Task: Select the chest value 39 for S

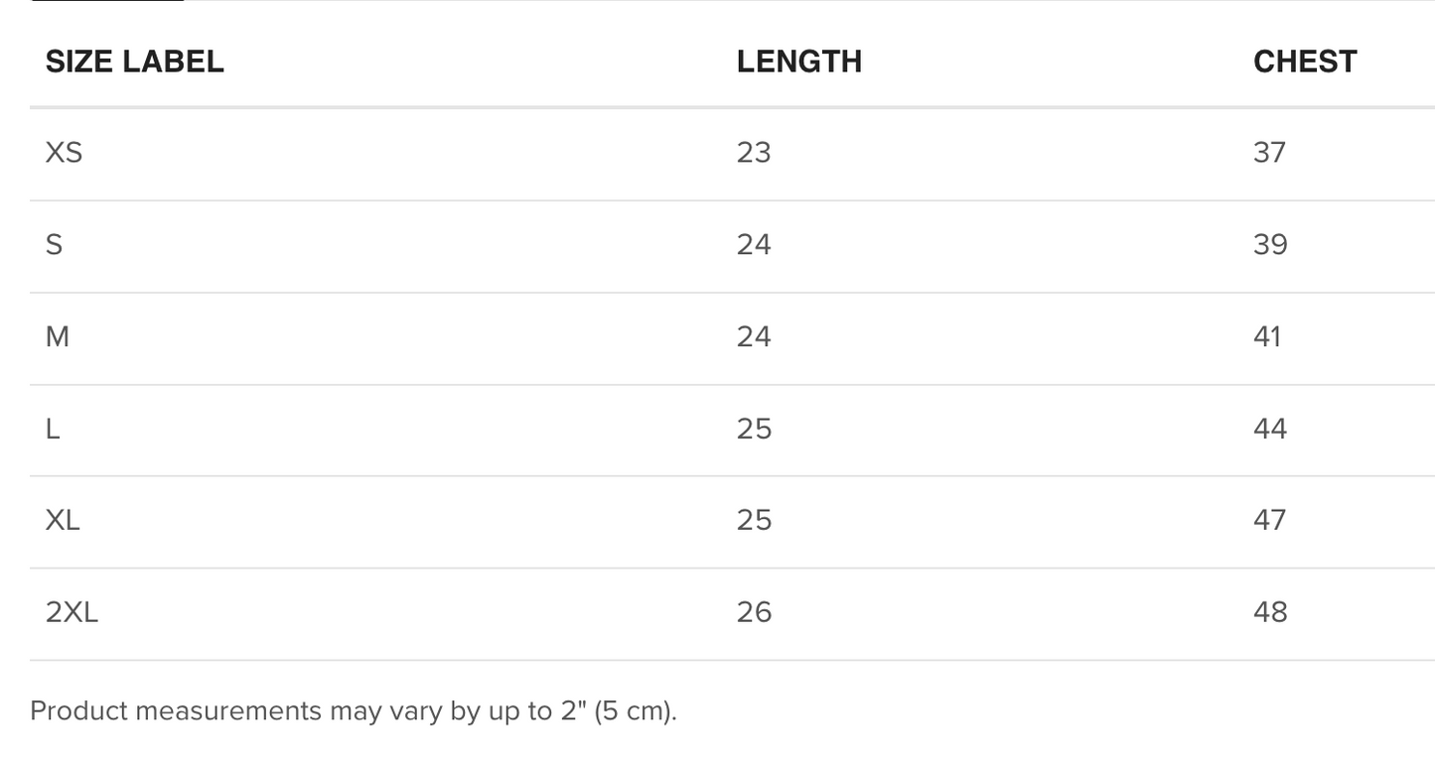Action: [1270, 245]
